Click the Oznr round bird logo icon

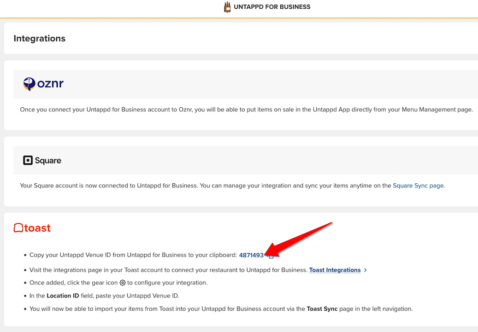coord(29,84)
